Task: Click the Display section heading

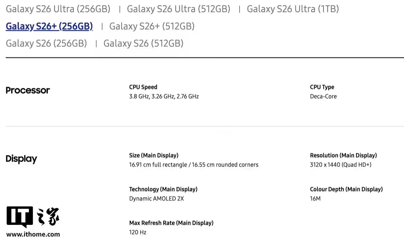Action: [21, 159]
